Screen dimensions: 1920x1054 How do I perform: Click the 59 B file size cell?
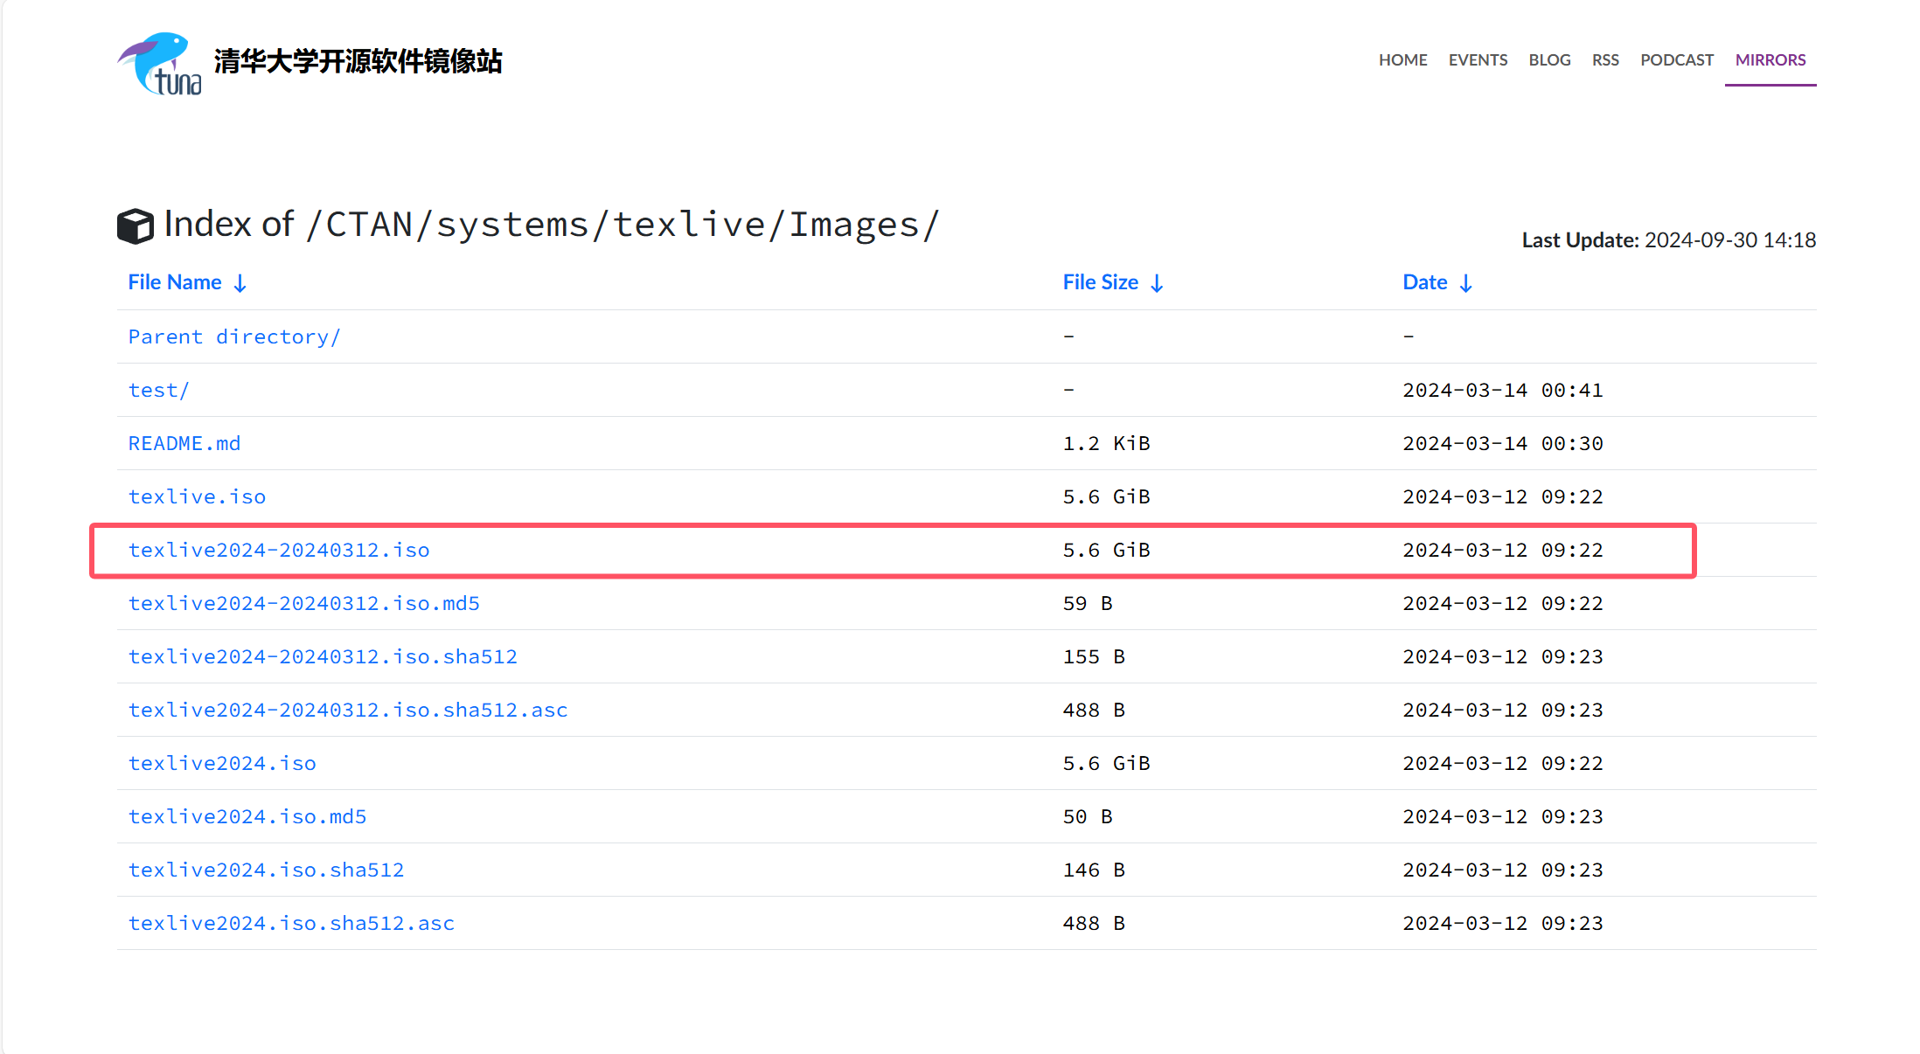click(1088, 603)
